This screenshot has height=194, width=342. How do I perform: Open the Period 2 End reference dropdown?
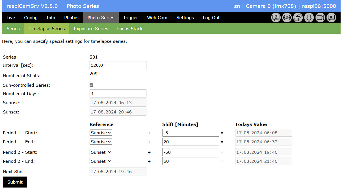coord(101,161)
